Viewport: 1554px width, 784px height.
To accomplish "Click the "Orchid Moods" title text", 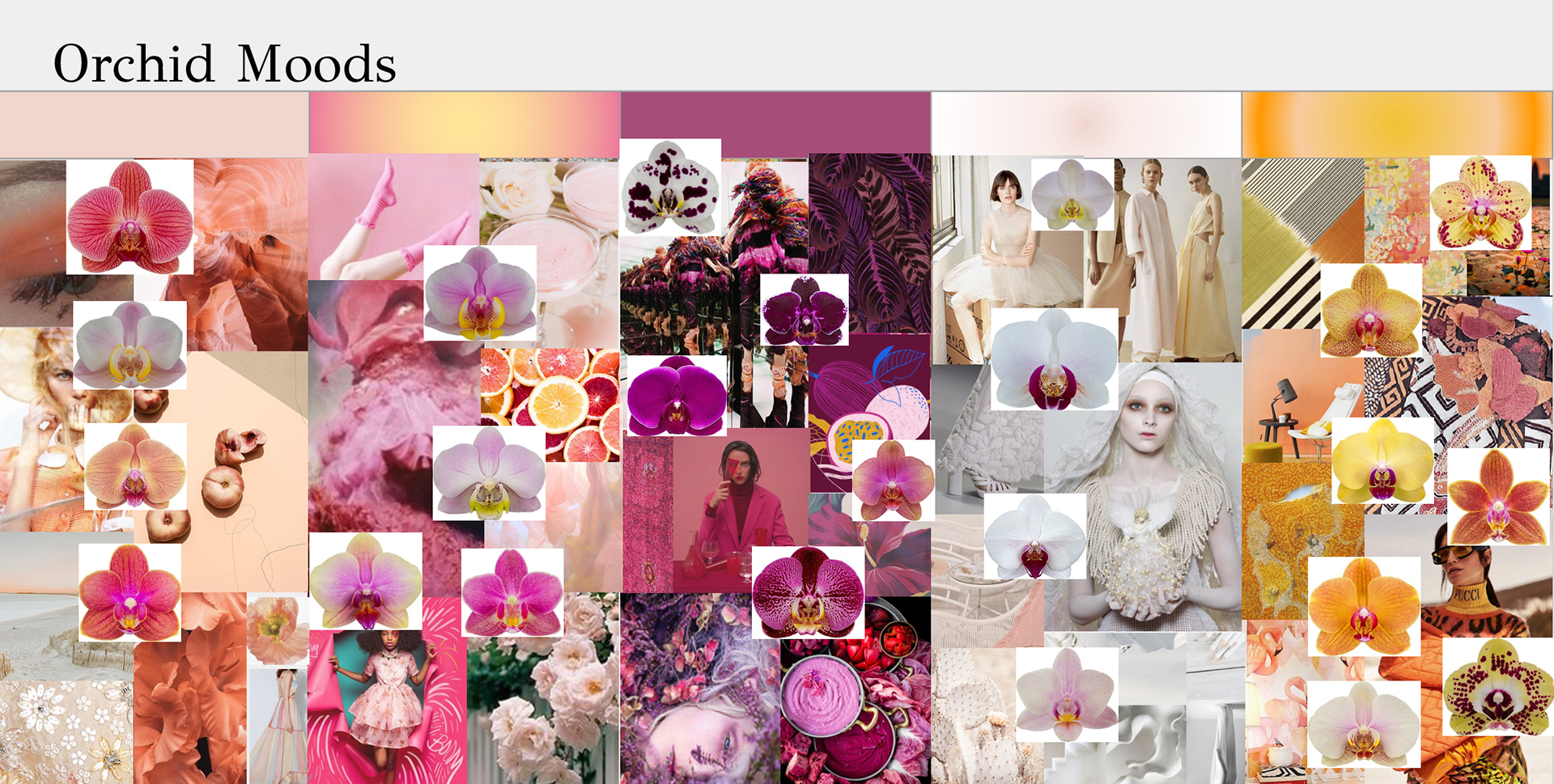I will click(224, 64).
